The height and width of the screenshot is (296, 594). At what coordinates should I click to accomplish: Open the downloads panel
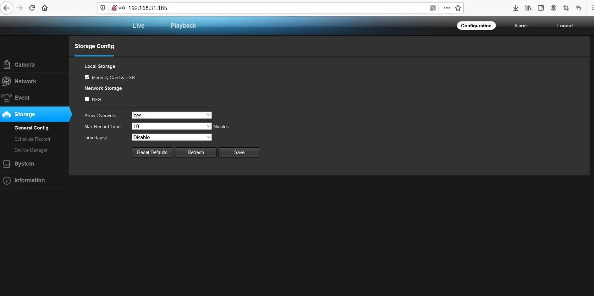click(x=516, y=8)
